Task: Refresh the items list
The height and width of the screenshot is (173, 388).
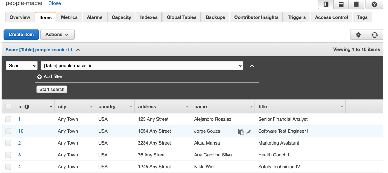Action: (375, 34)
